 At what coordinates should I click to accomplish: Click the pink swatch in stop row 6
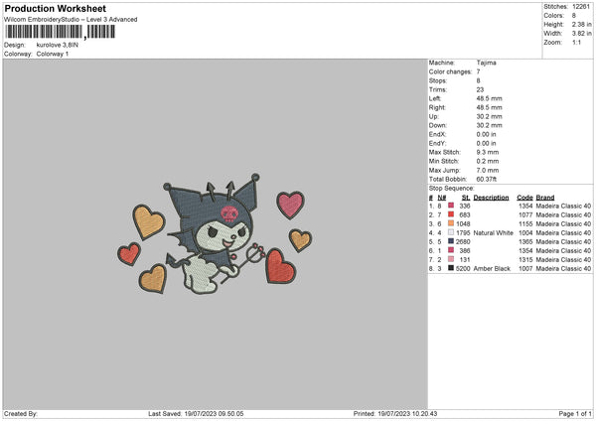451,250
